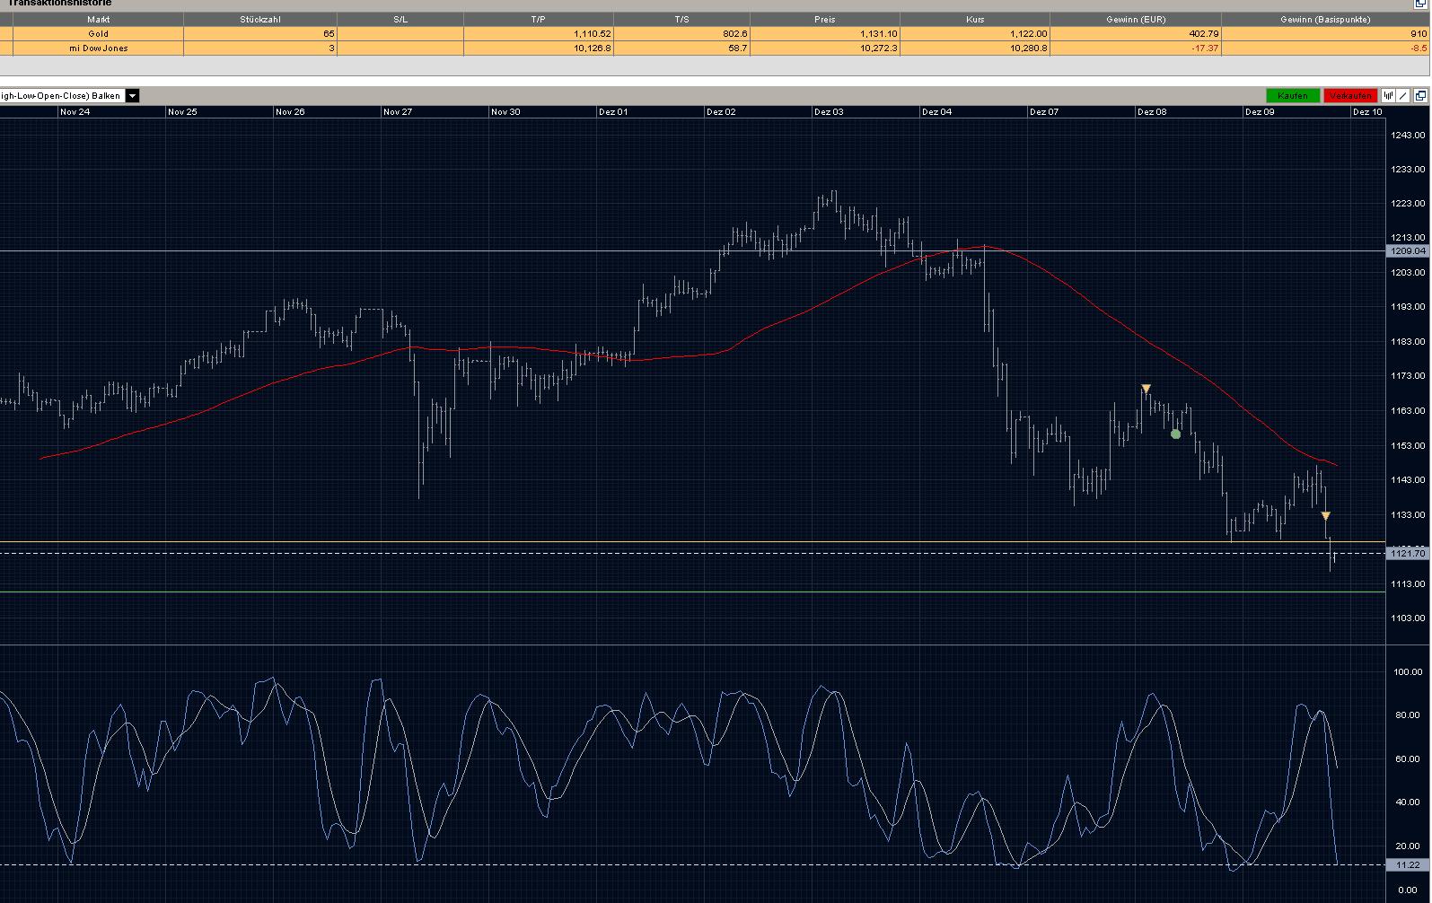The image size is (1432, 903).
Task: Click Dow Jones Kurs value 10,280.8
Action: click(1028, 48)
